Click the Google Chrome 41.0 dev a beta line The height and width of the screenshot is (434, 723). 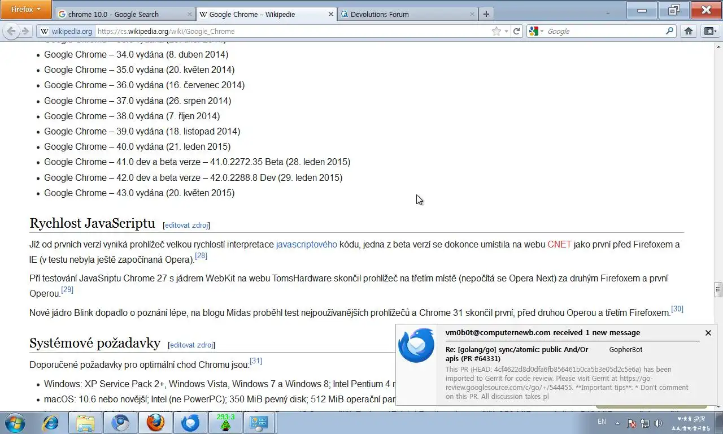pyautogui.click(x=197, y=162)
